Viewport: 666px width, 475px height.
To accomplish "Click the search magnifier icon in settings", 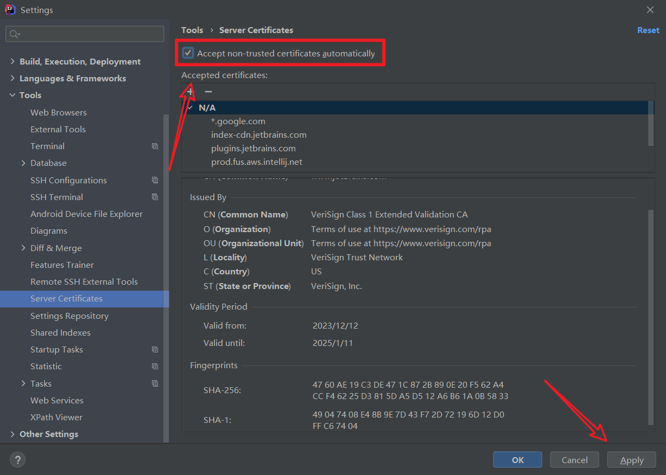I will (x=14, y=34).
